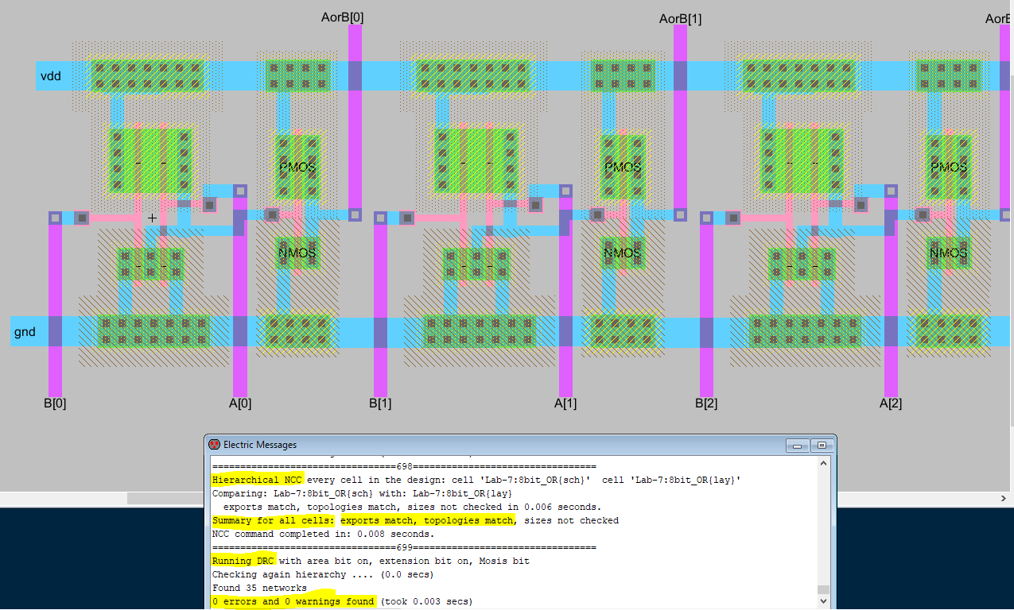
Task: Click the messages vertical scrollbar thumb
Action: [822, 589]
